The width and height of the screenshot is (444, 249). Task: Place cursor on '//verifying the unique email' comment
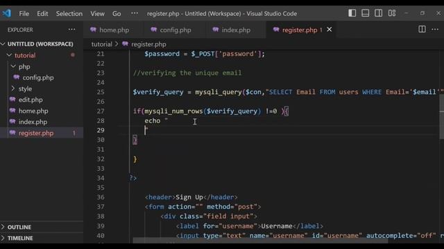pyautogui.click(x=187, y=73)
